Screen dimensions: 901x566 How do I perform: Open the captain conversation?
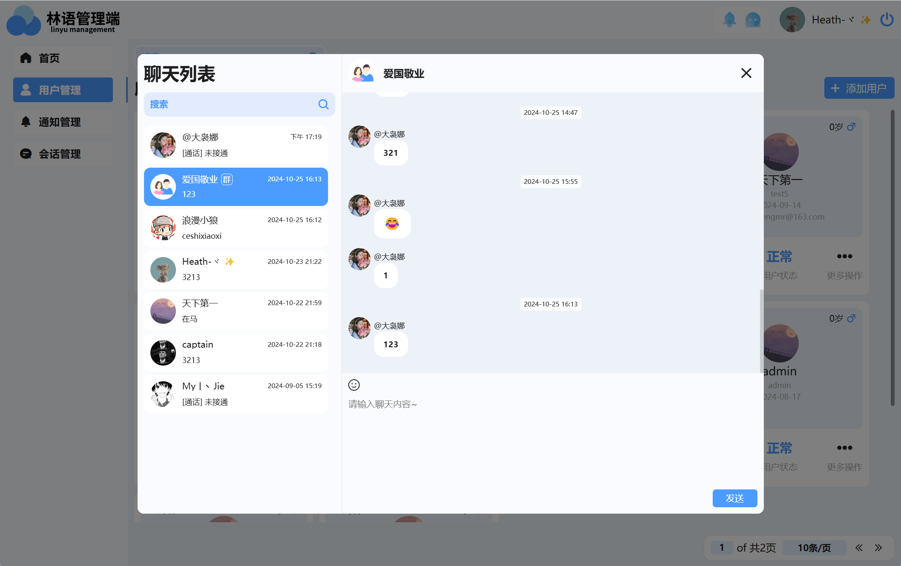coord(236,353)
